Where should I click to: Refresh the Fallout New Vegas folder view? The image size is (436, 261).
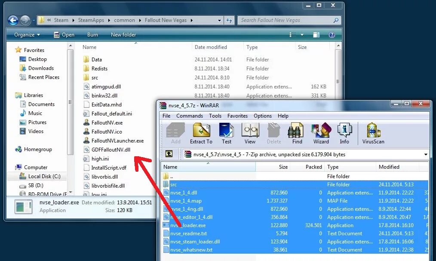pyautogui.click(x=229, y=20)
